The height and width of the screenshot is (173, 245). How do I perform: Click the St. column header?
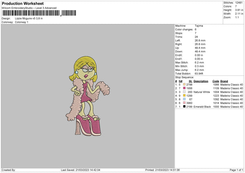190,81
